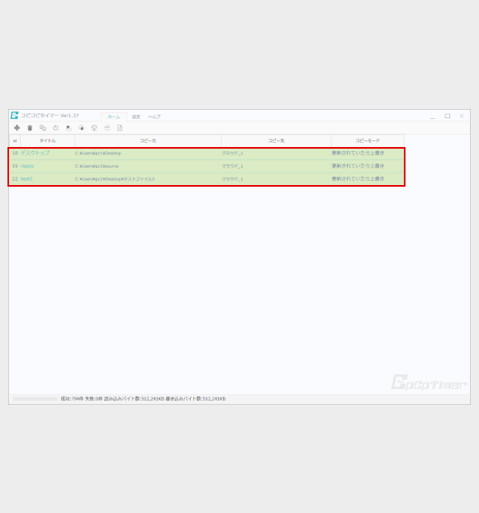Open the 設定 tab
The height and width of the screenshot is (513, 479).
136,116
